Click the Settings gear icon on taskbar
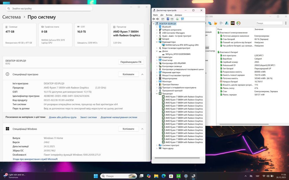Image resolution: width=289 pixels, height=180 pixels. (186, 176)
